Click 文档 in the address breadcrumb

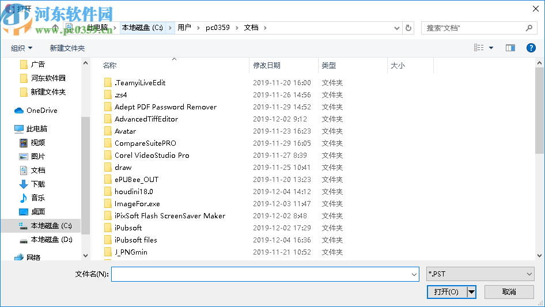point(251,28)
